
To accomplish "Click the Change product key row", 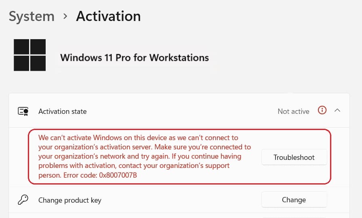I will pyautogui.click(x=179, y=200).
